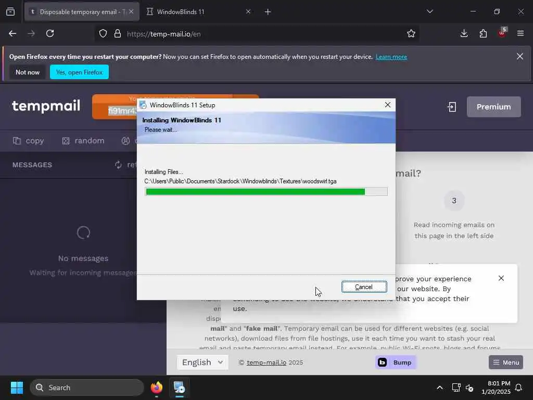Click the tempmail logo
The height and width of the screenshot is (400, 533).
[46, 106]
